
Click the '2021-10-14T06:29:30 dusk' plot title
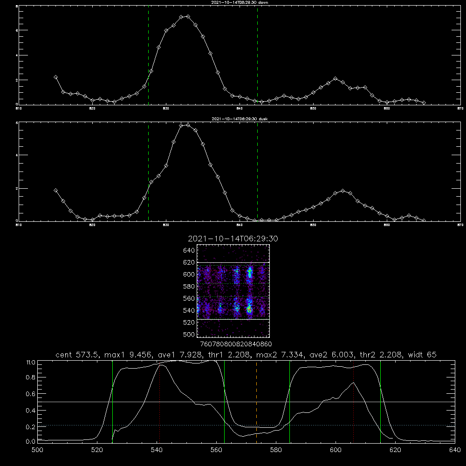240,119
